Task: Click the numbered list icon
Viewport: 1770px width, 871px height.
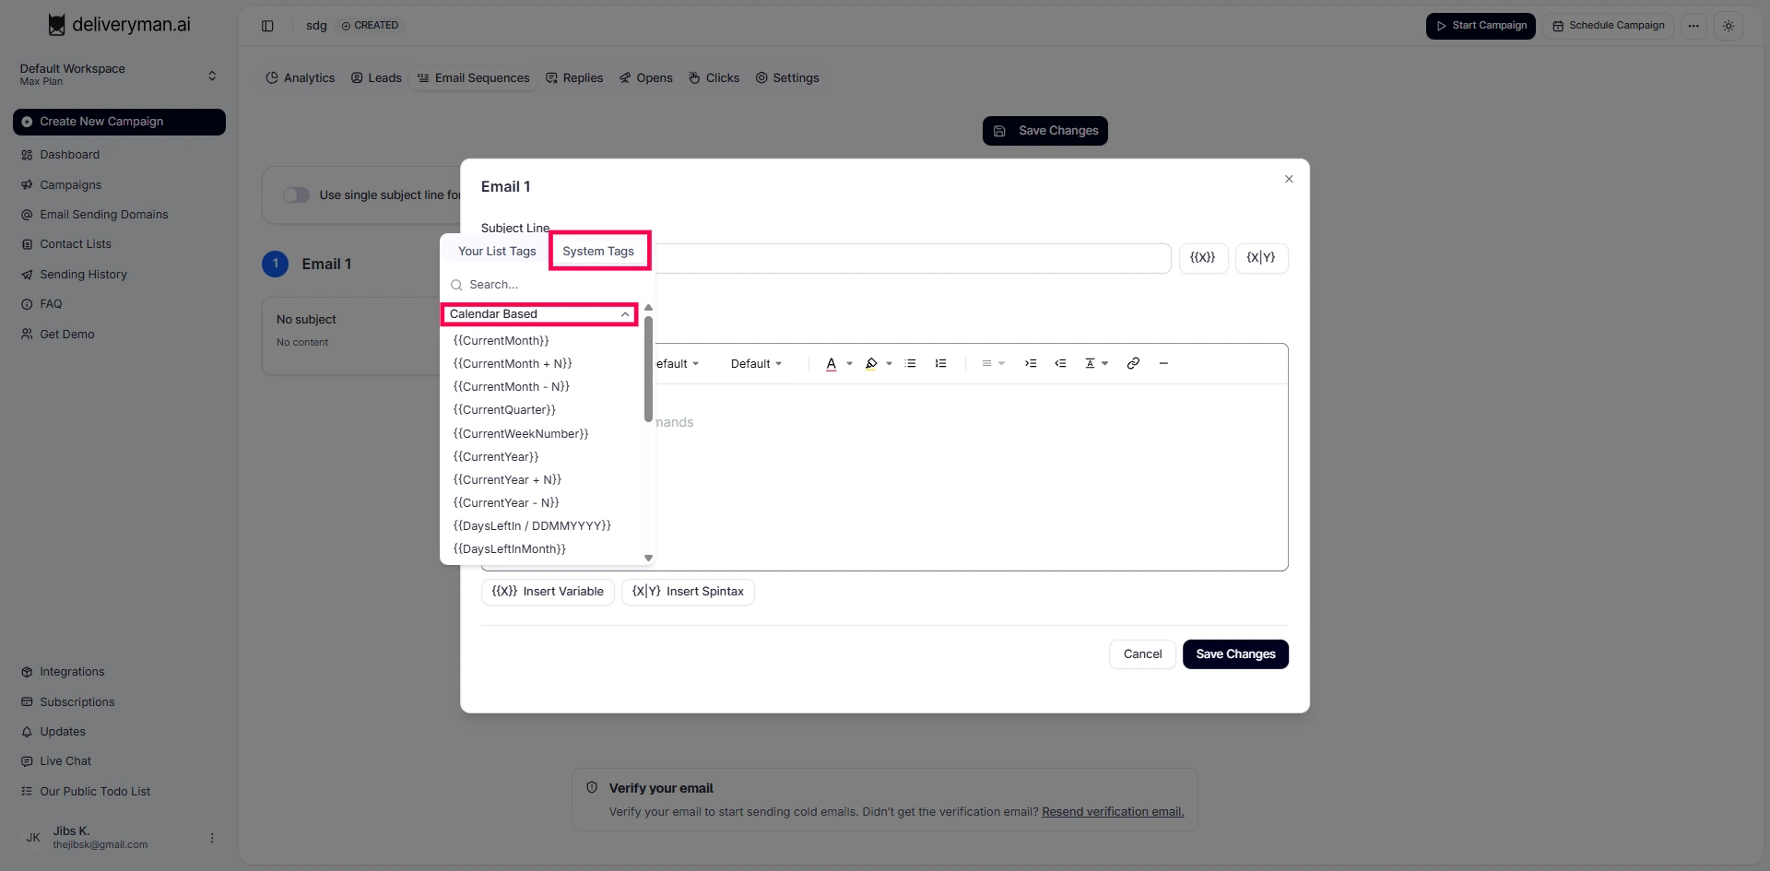Action: pyautogui.click(x=940, y=364)
